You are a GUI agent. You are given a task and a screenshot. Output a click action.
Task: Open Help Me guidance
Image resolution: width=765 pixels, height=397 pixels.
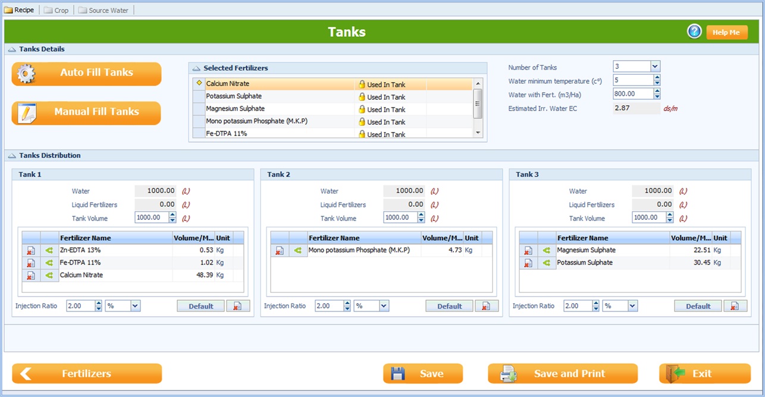click(727, 32)
